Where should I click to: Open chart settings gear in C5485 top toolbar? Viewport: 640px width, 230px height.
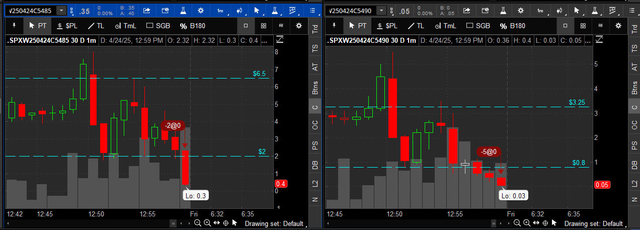201,10
